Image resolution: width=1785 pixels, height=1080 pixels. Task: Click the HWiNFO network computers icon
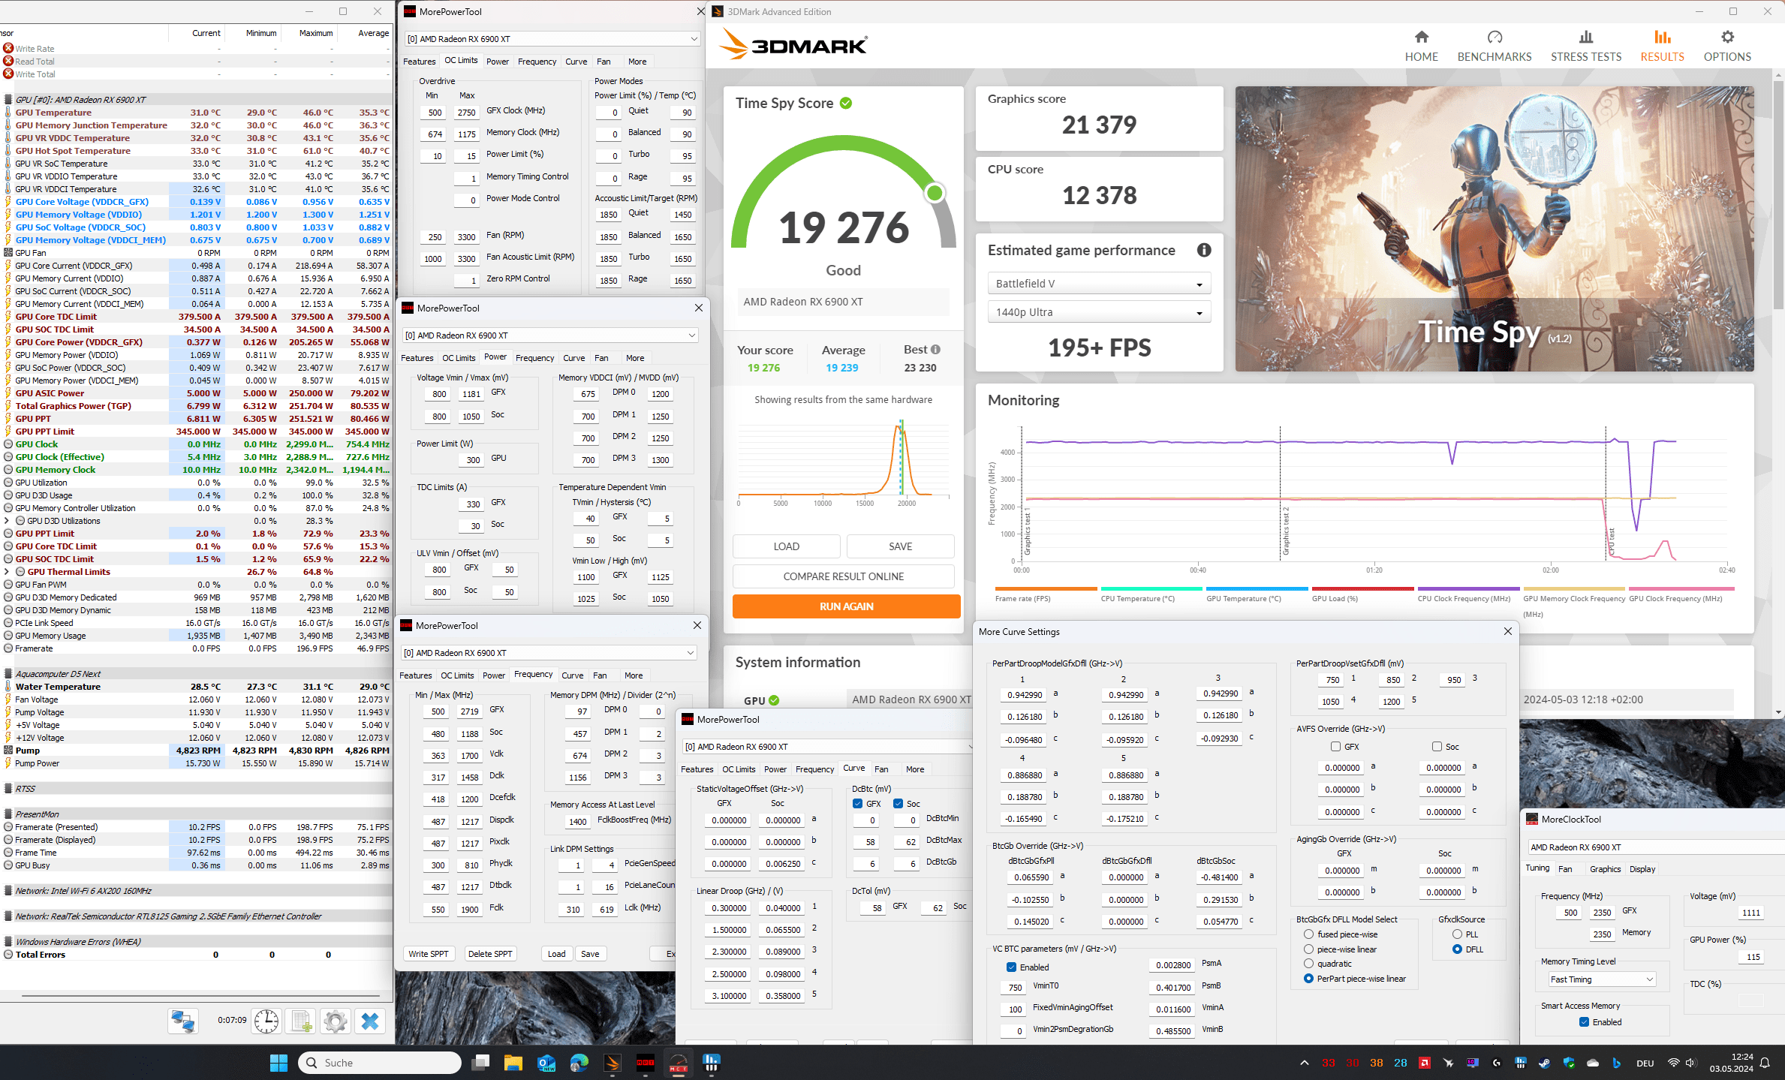[183, 1021]
